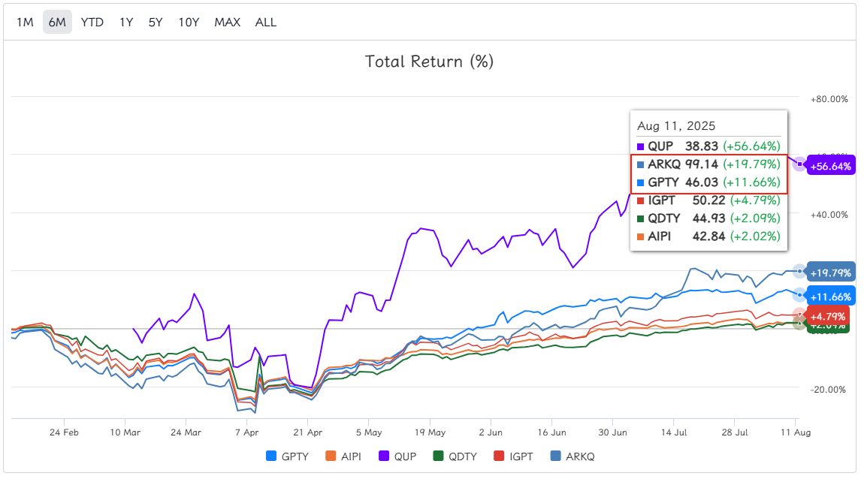The height and width of the screenshot is (494, 864).
Task: Toggle ARKQ series in the legend
Action: tap(572, 456)
